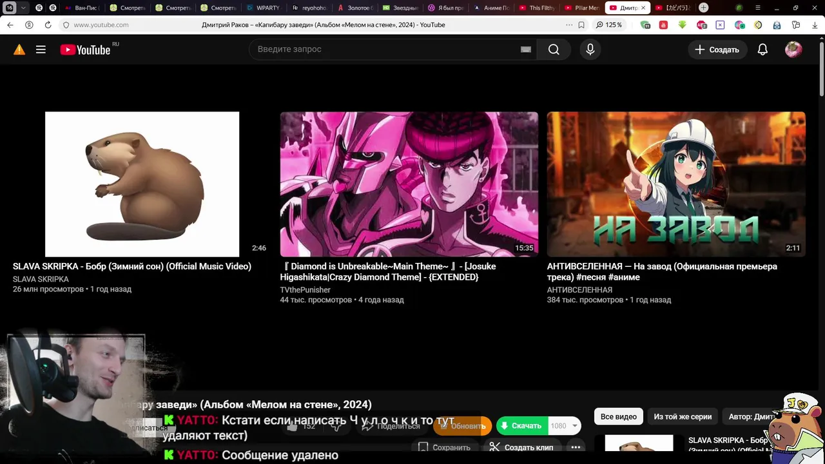The width and height of the screenshot is (825, 464).
Task: Open YouTube notifications bell
Action: 762,50
